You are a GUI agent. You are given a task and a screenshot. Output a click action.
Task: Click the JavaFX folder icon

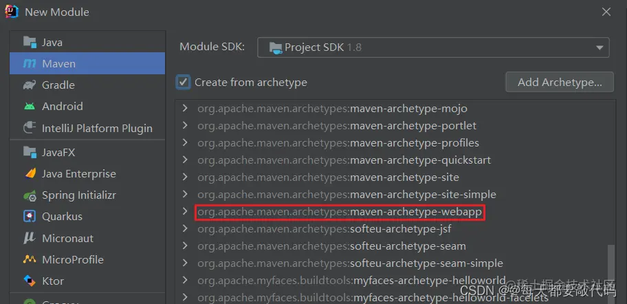(x=30, y=153)
